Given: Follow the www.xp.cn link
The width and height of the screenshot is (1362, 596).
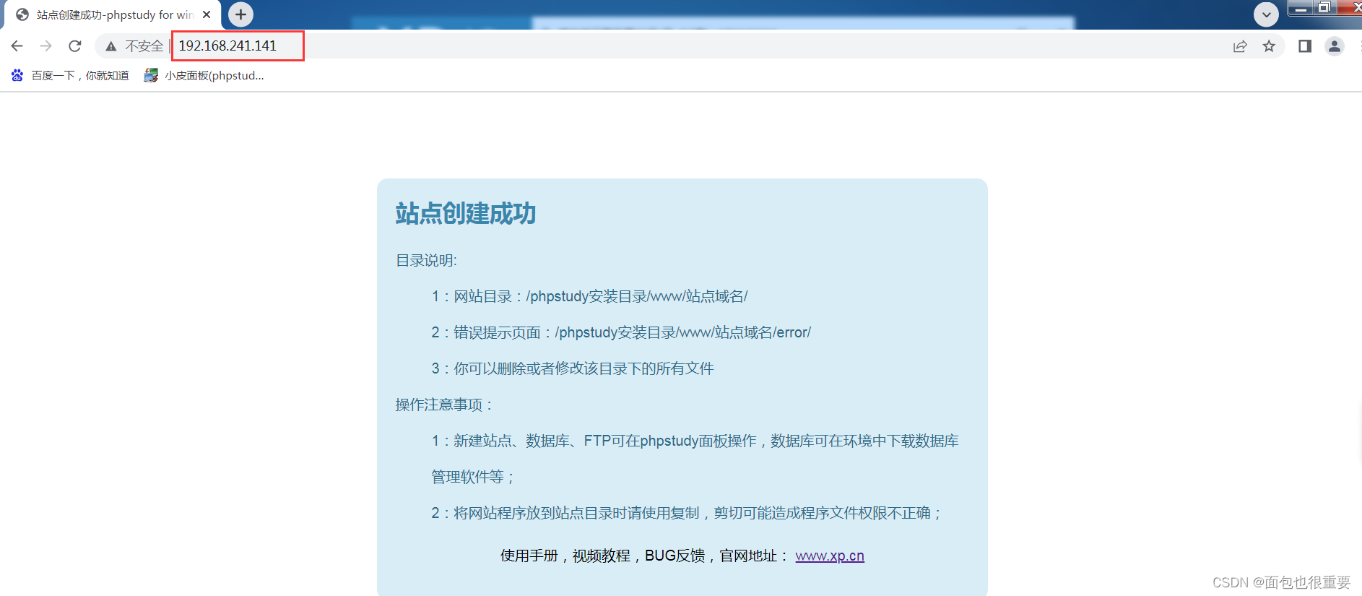Looking at the screenshot, I should (x=829, y=556).
